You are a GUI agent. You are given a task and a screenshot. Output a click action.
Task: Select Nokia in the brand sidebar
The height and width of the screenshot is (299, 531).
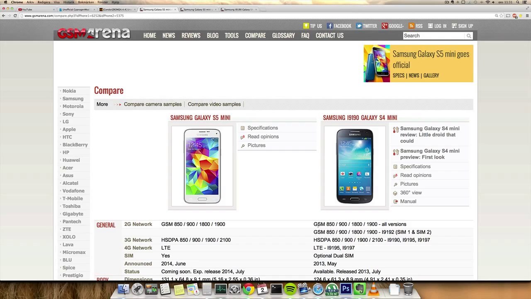[x=69, y=91]
